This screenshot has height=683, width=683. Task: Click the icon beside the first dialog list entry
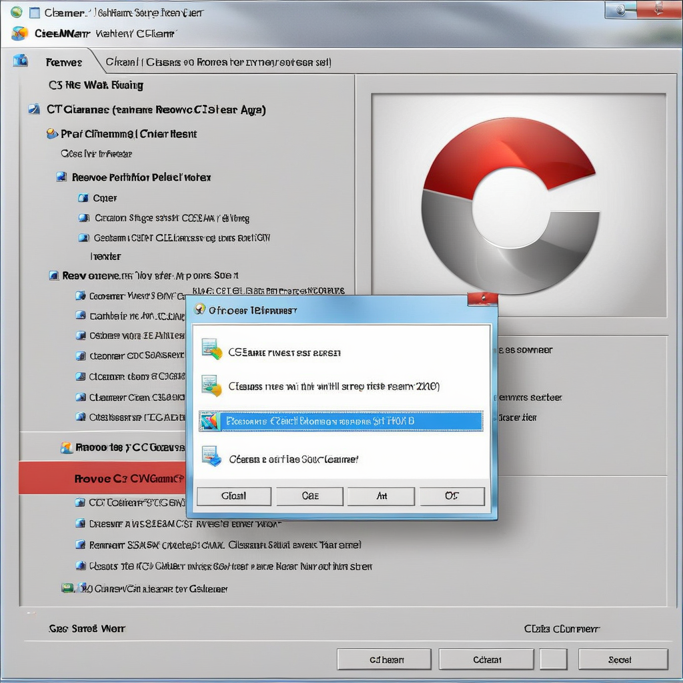(211, 350)
